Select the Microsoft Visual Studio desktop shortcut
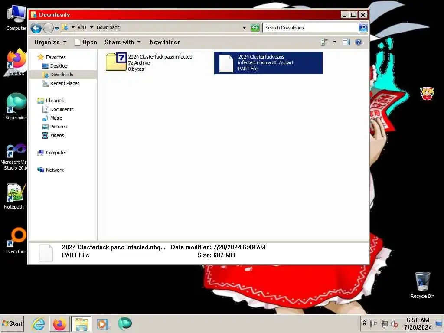The width and height of the screenshot is (444, 333). click(14, 157)
